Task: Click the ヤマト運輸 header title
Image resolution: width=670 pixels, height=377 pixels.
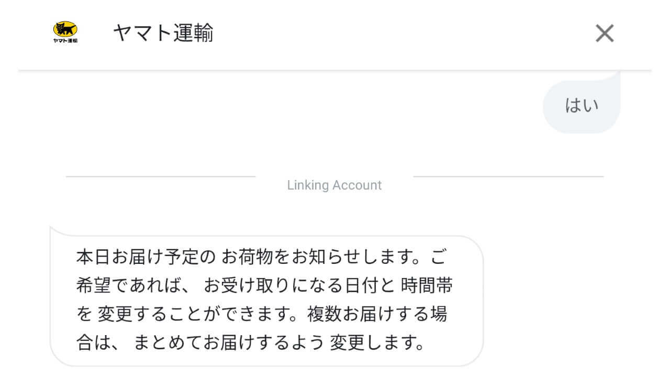Action: click(x=163, y=34)
